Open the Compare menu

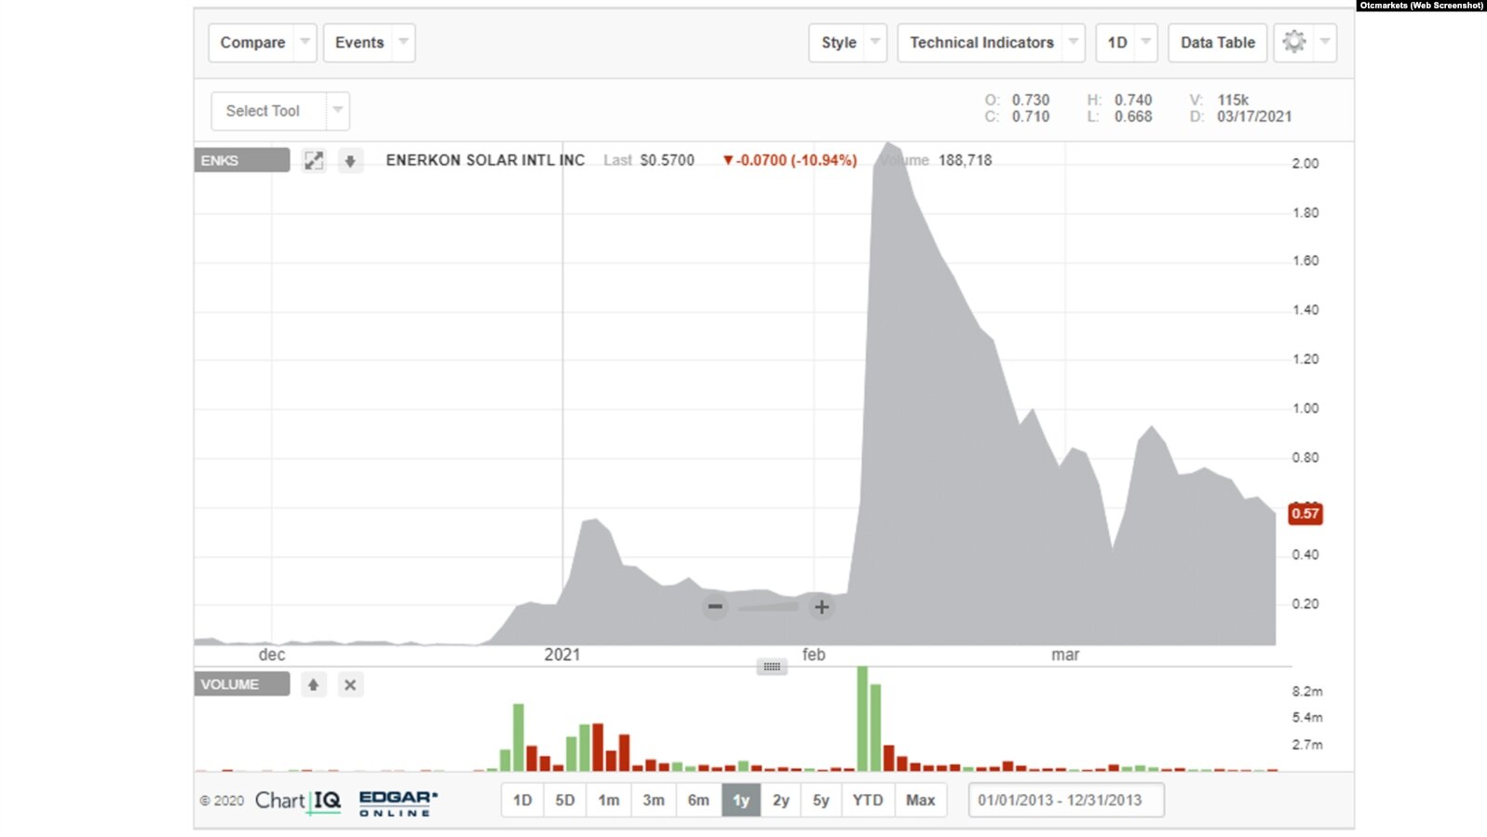252,43
